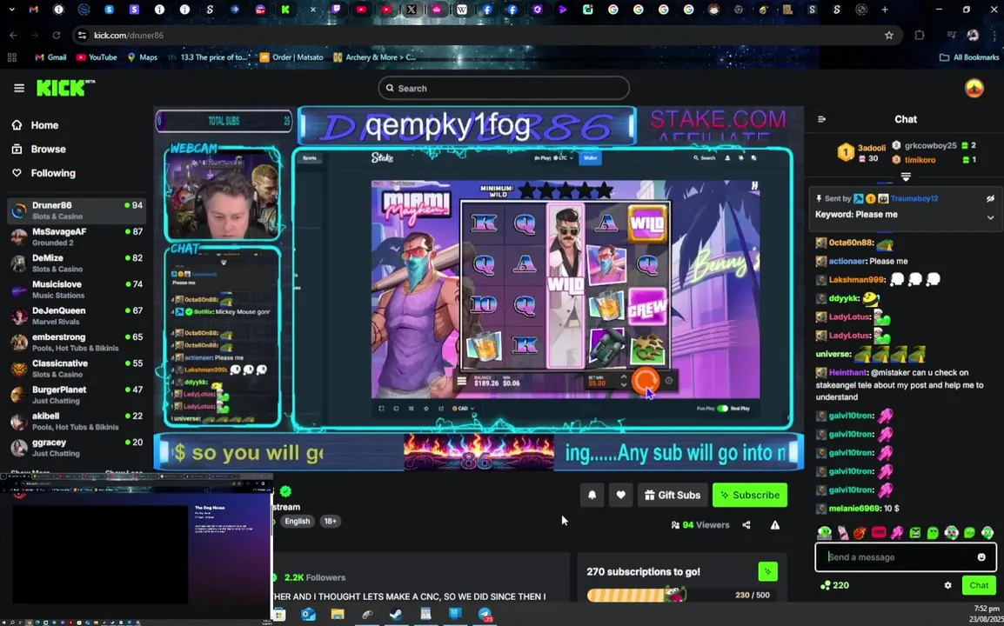Open DeJenQueen channel in sidebar
The image size is (1004, 626).
(x=77, y=316)
